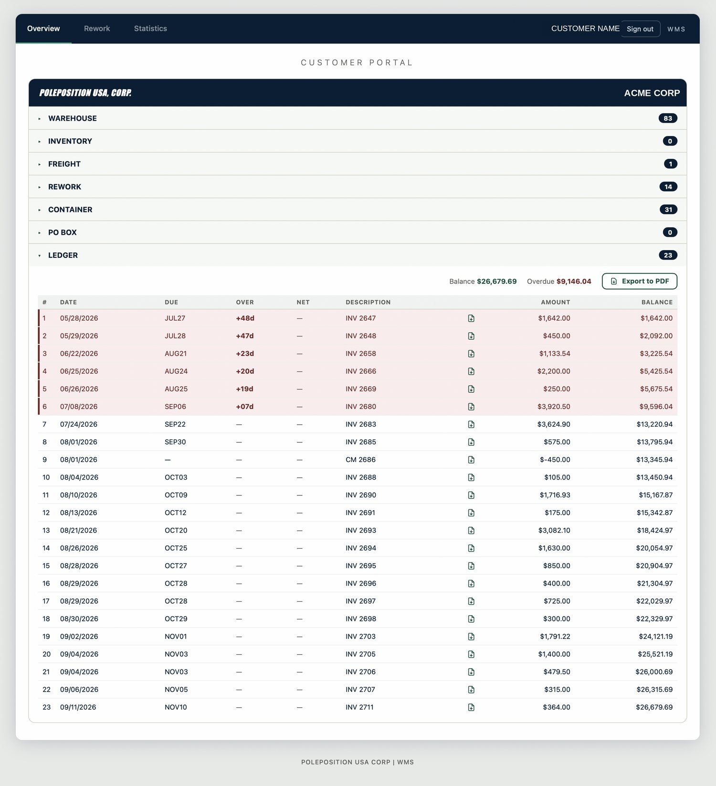716x786 pixels.
Task: Expand the WAREHOUSE section
Action: point(358,118)
